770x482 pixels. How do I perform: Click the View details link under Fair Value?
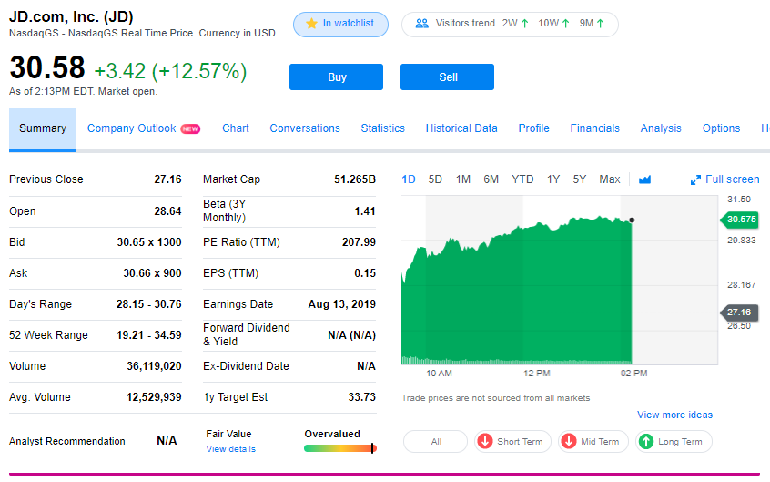pyautogui.click(x=231, y=449)
